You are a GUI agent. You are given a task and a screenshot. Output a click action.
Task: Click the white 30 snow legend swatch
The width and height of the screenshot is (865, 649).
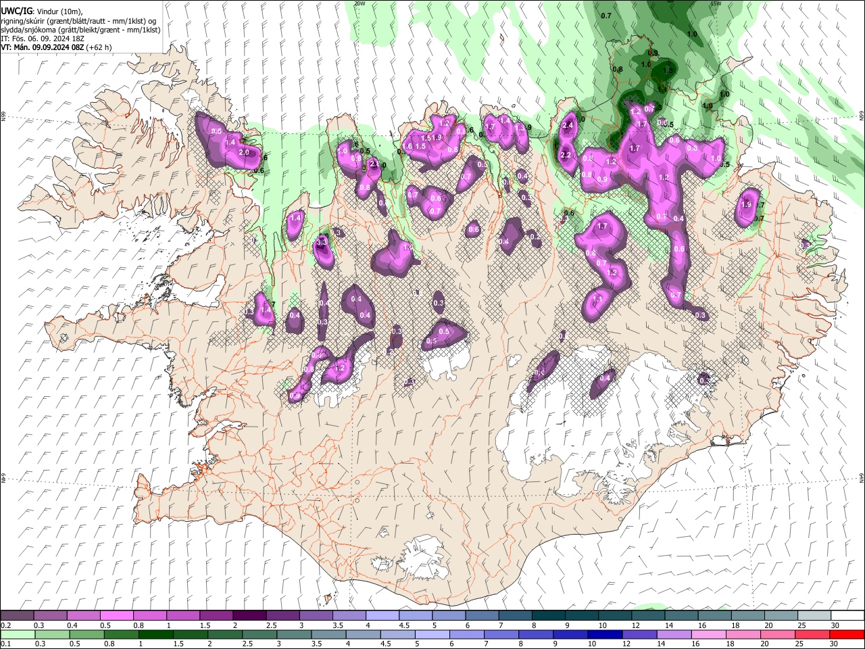click(847, 616)
